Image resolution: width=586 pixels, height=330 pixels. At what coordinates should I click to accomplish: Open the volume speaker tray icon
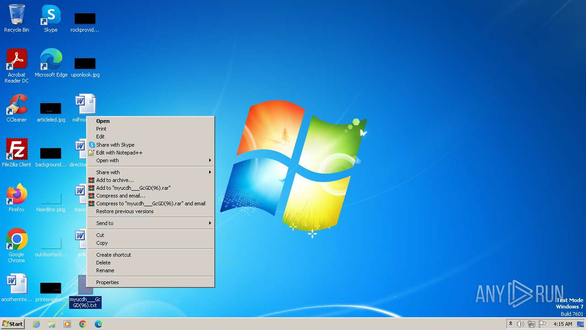[521, 324]
